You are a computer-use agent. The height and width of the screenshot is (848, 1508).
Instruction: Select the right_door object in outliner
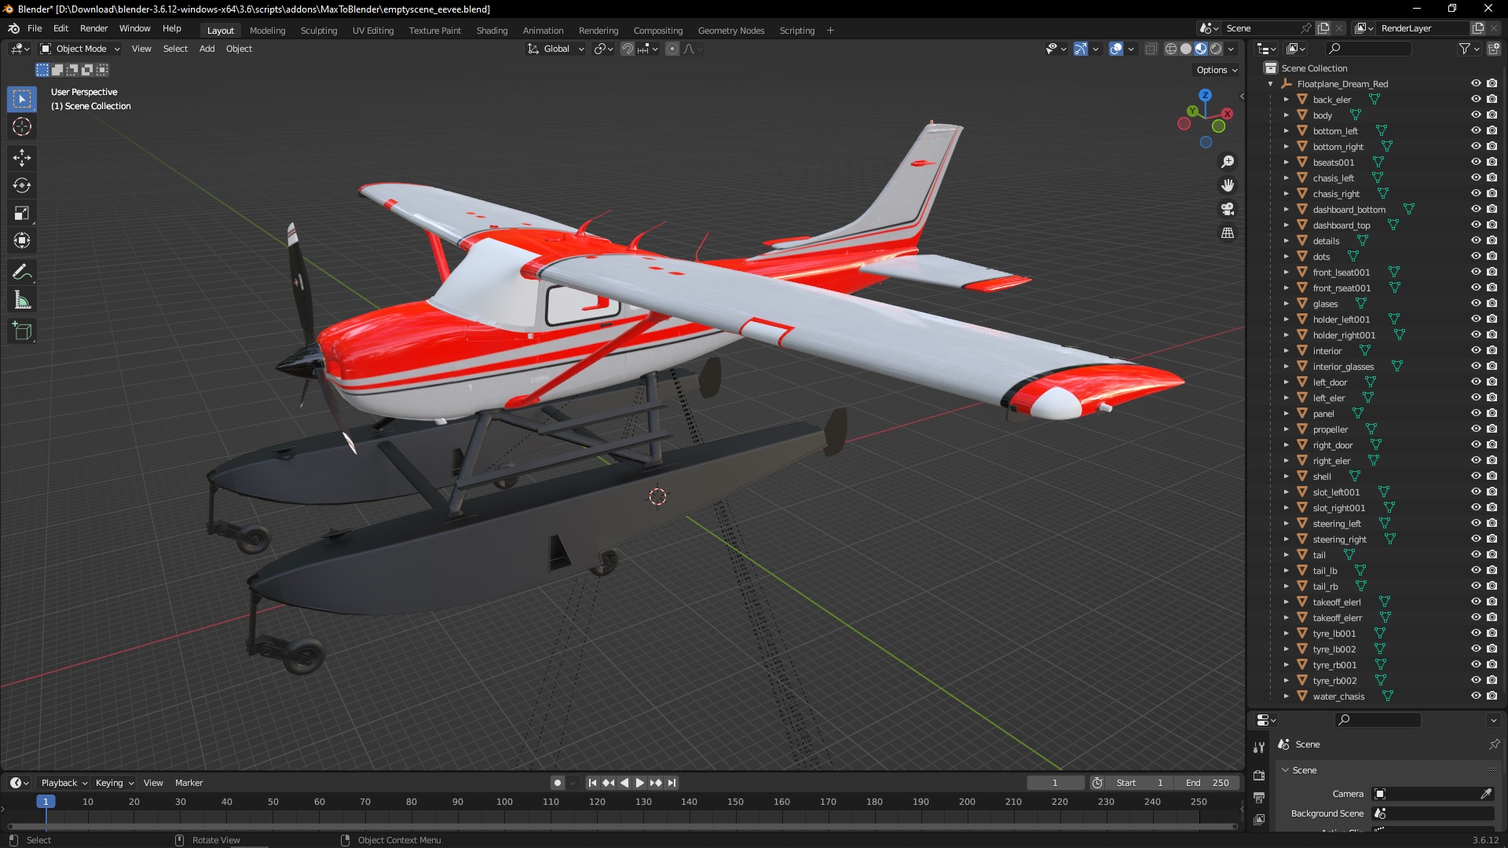1332,445
